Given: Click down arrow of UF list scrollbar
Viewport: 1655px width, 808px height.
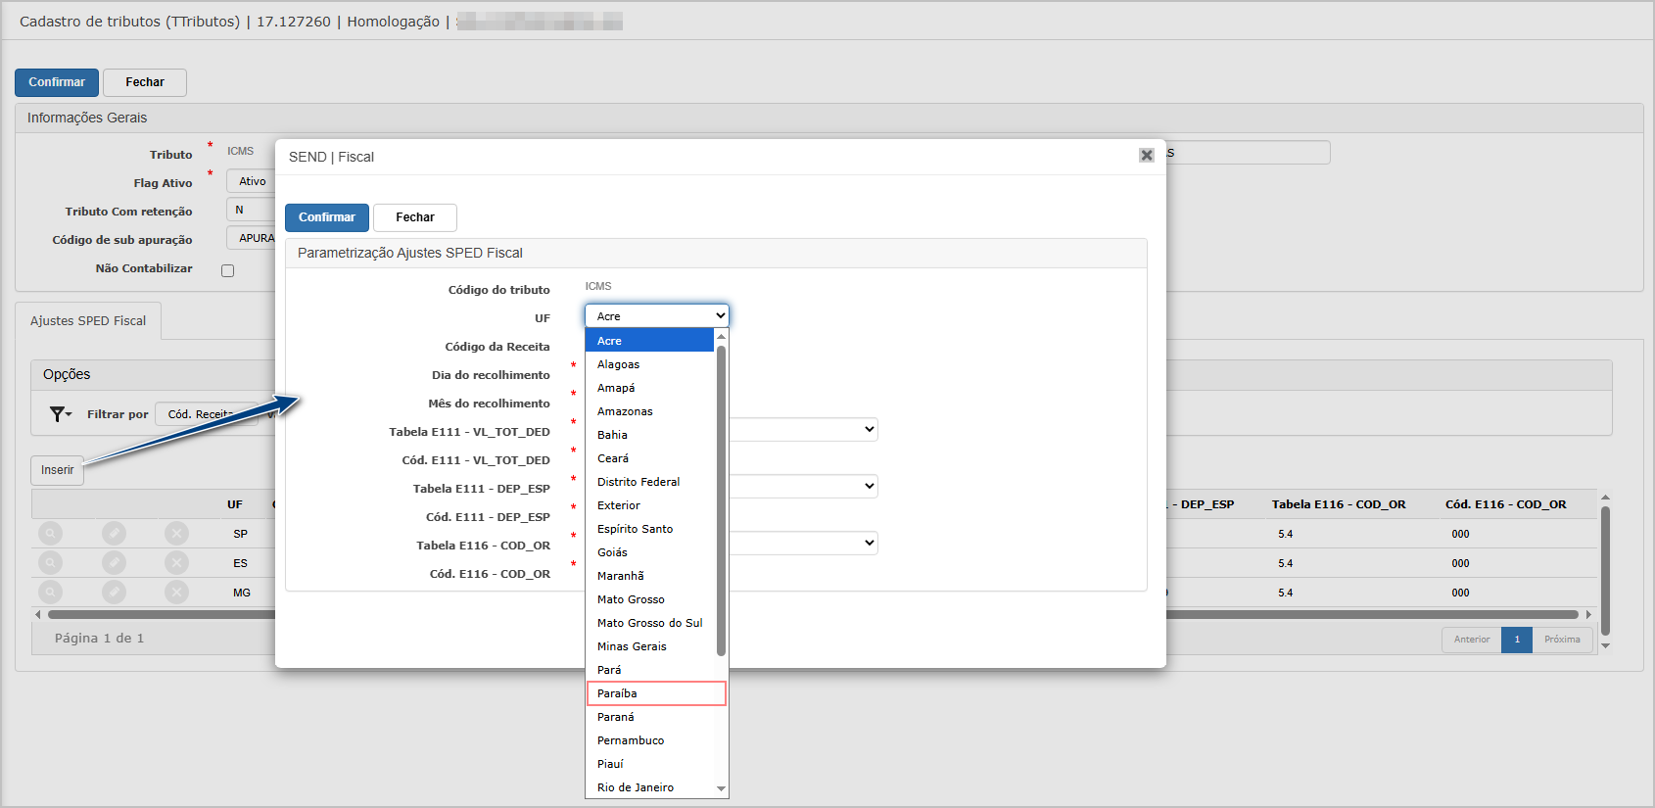Looking at the screenshot, I should 722,788.
